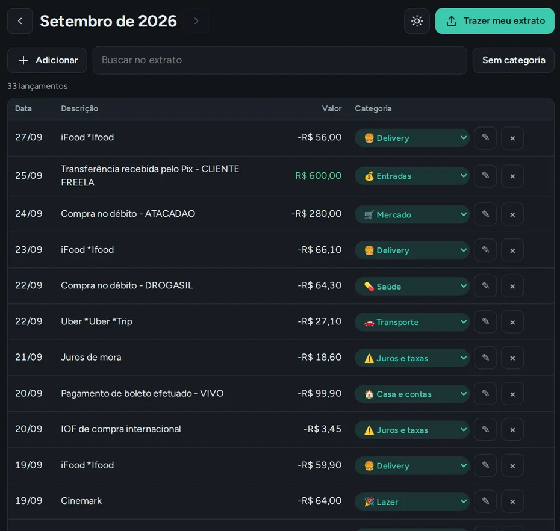Delete the 27/09 iFood R$ 56,00 entry
560x531 pixels.
point(512,138)
